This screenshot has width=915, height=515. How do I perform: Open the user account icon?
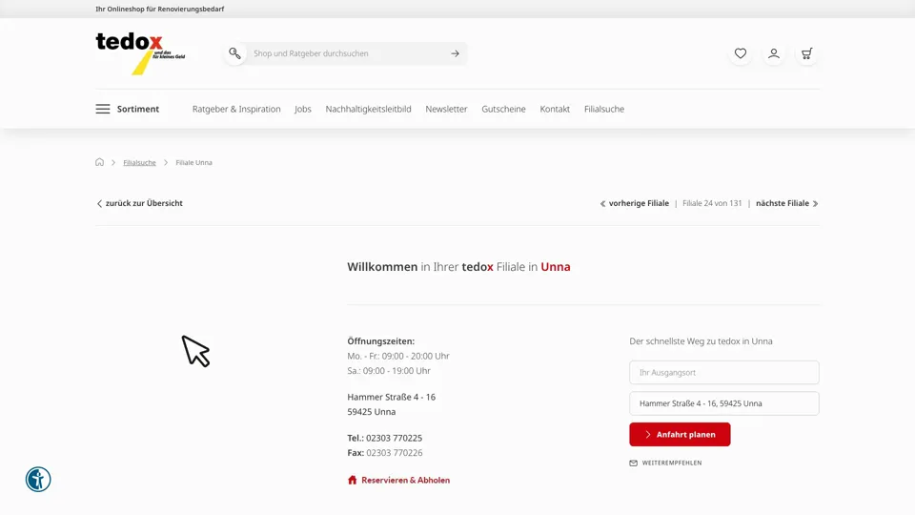774,53
